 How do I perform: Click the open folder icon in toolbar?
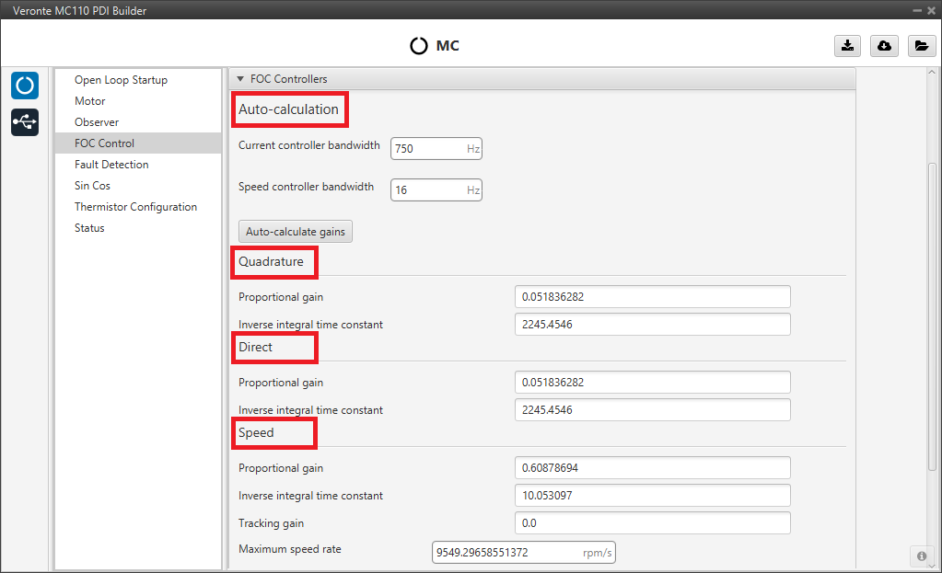(x=921, y=46)
